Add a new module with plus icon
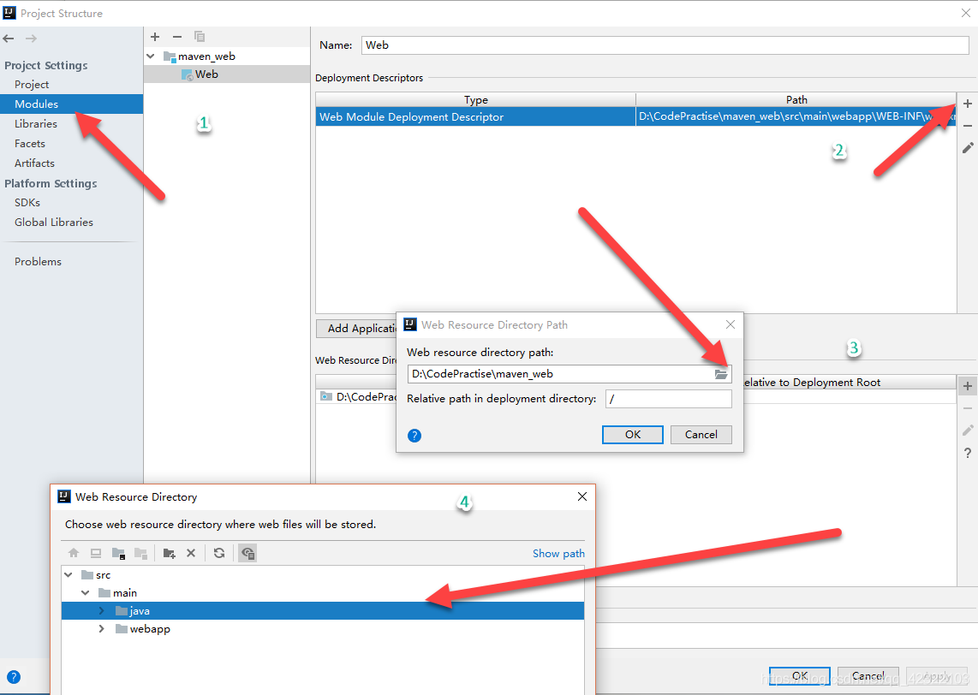This screenshot has height=695, width=978. click(x=155, y=37)
